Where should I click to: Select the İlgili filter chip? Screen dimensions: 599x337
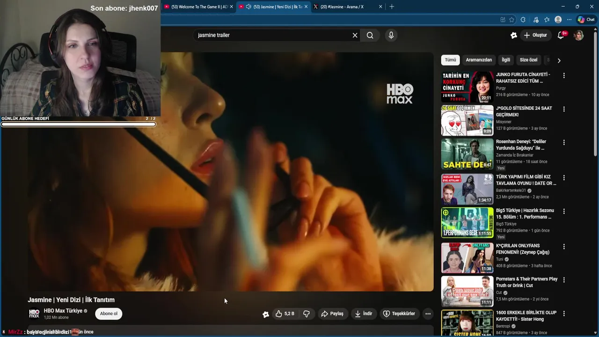506,60
